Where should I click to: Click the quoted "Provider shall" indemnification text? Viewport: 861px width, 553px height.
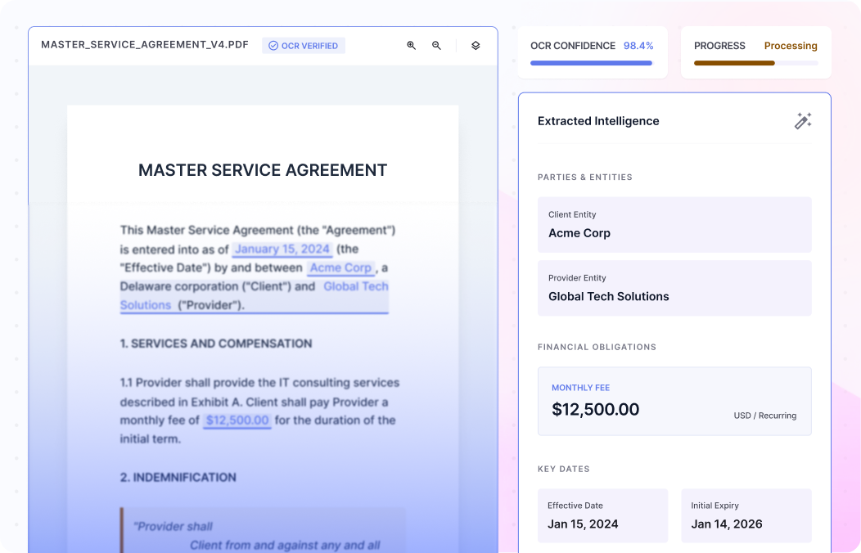(x=173, y=527)
